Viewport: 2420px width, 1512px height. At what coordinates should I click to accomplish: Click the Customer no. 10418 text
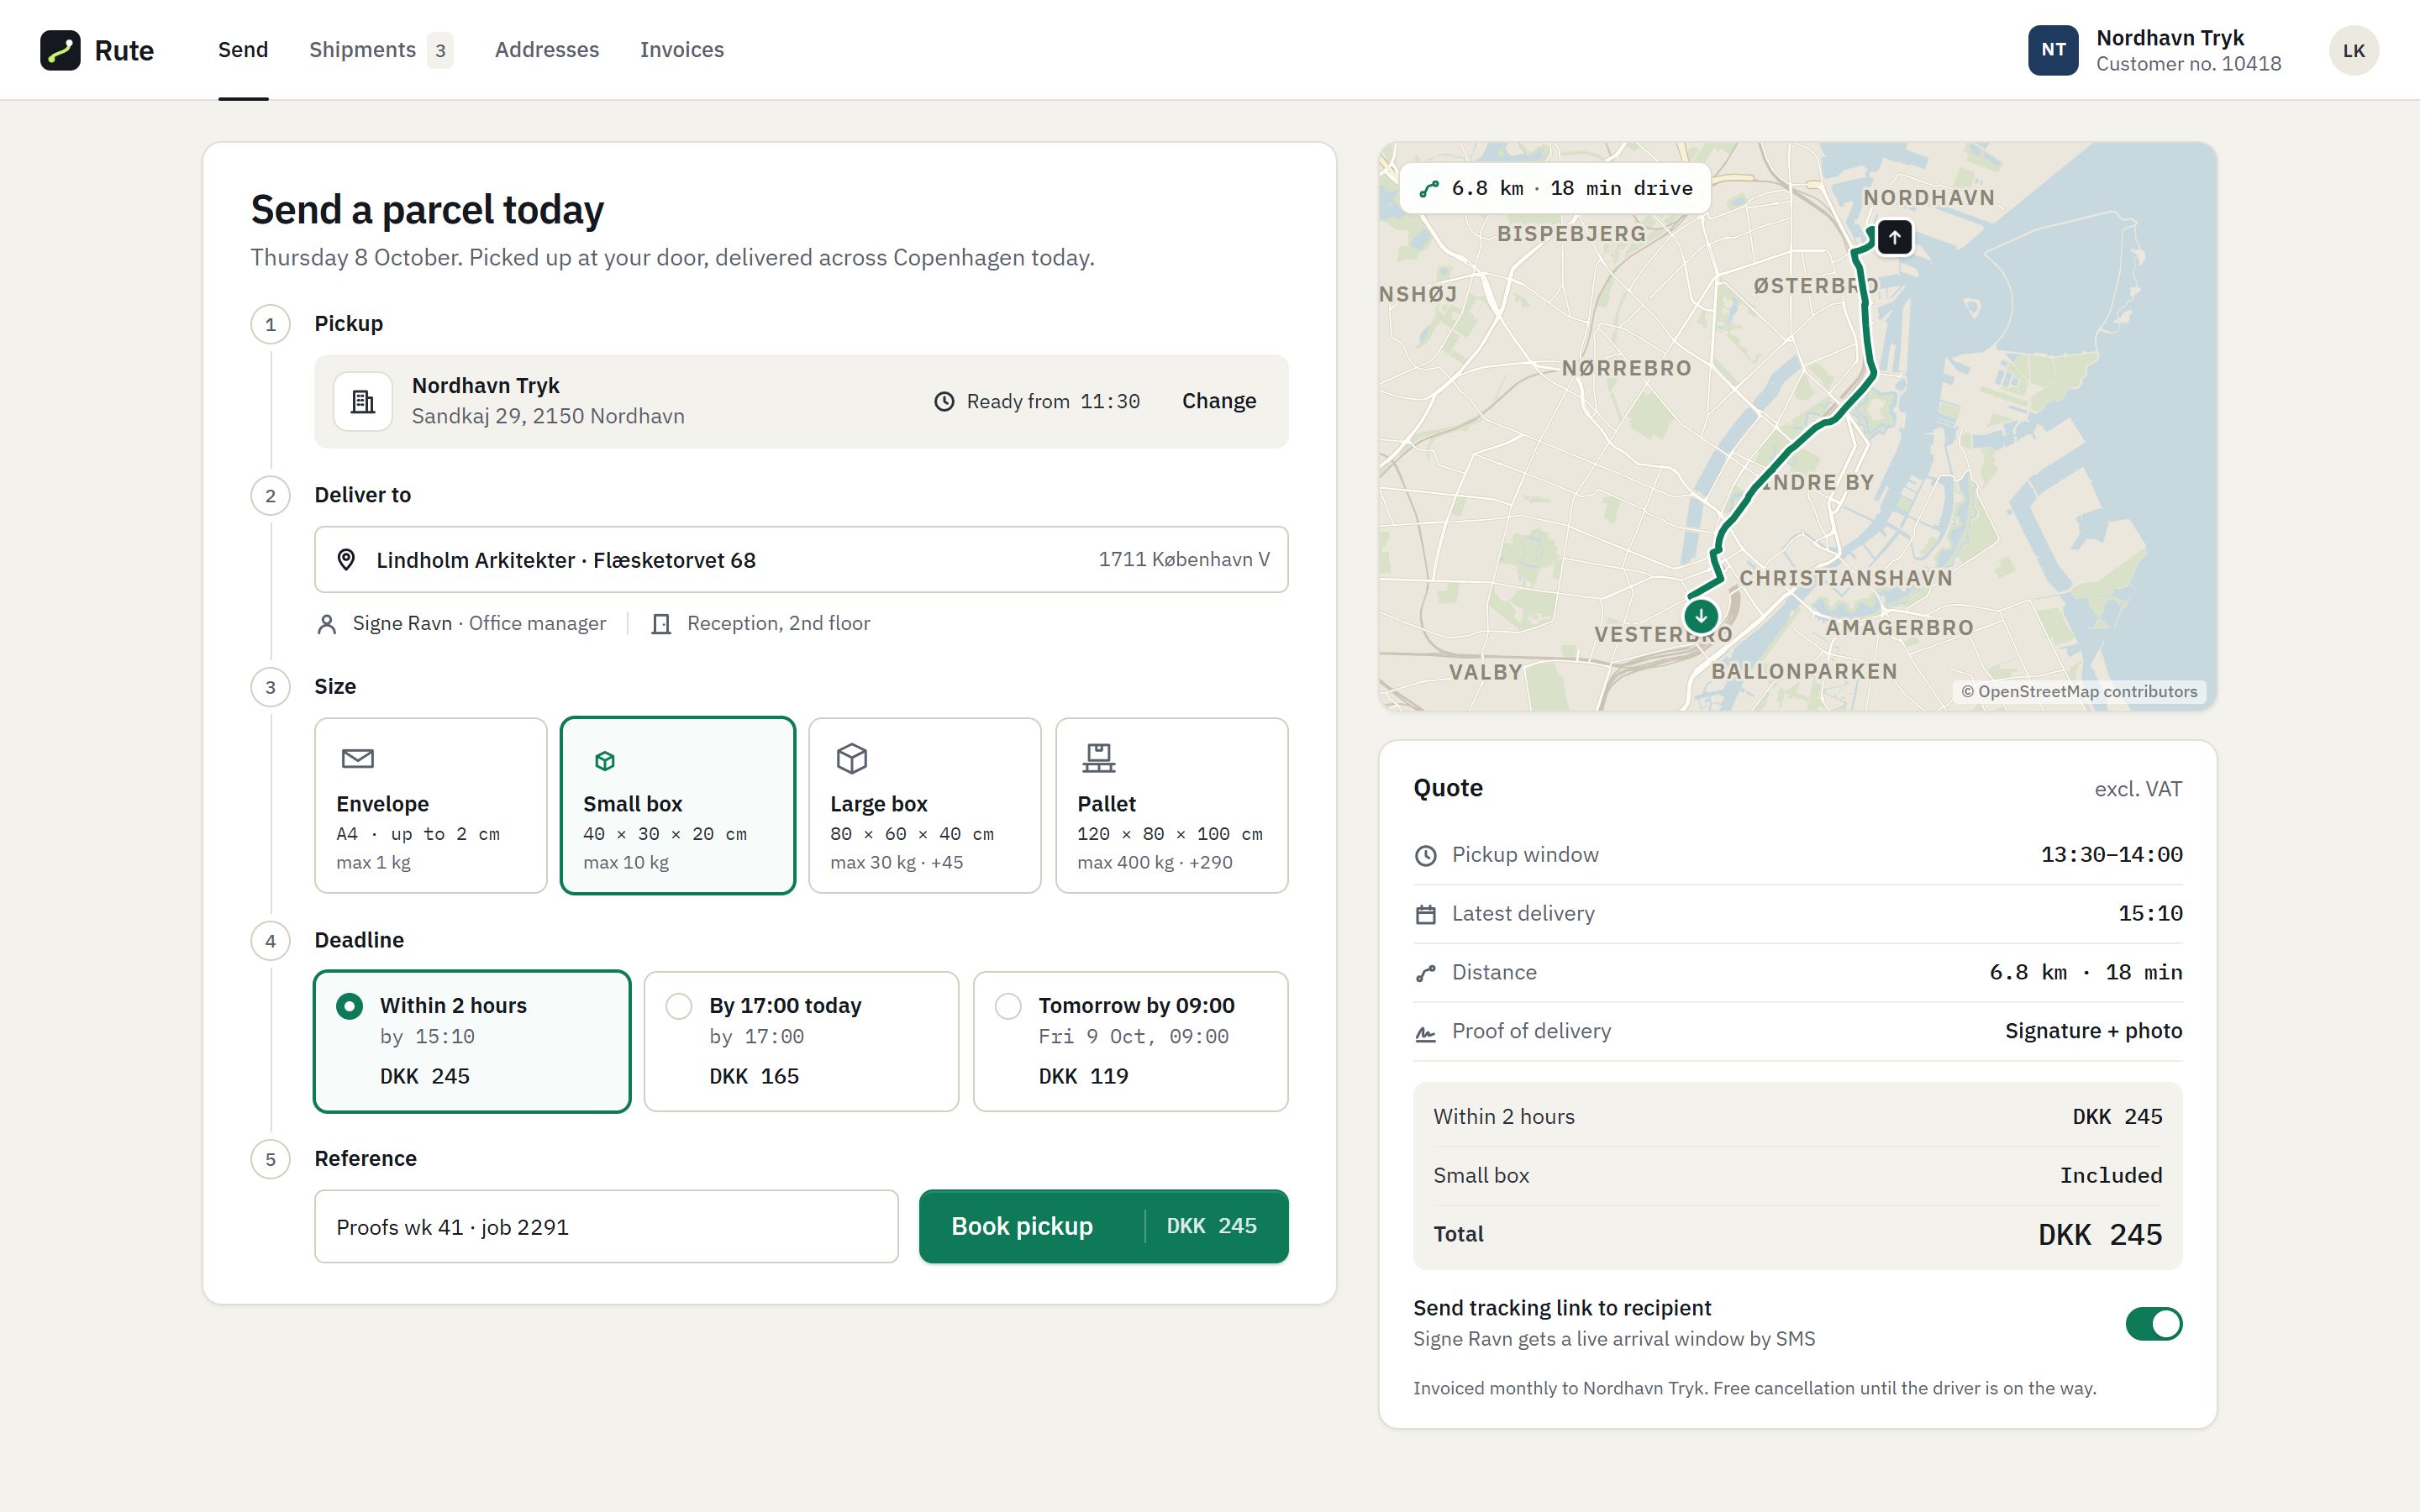tap(2188, 64)
